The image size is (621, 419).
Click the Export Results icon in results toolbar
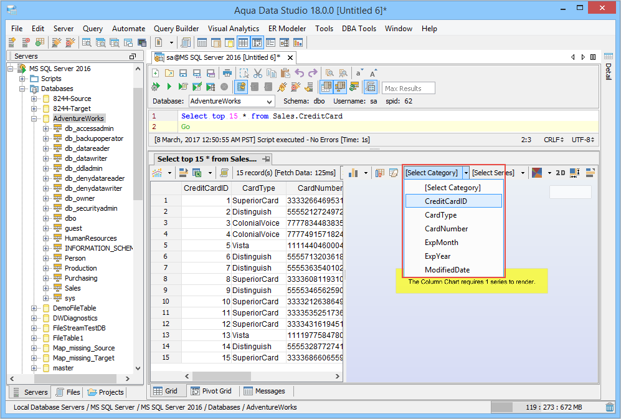pyautogui.click(x=183, y=173)
